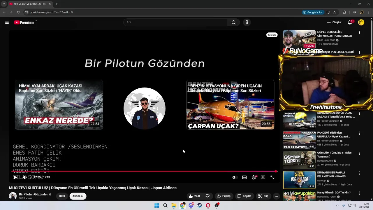Create a clip with Klip

(263, 196)
